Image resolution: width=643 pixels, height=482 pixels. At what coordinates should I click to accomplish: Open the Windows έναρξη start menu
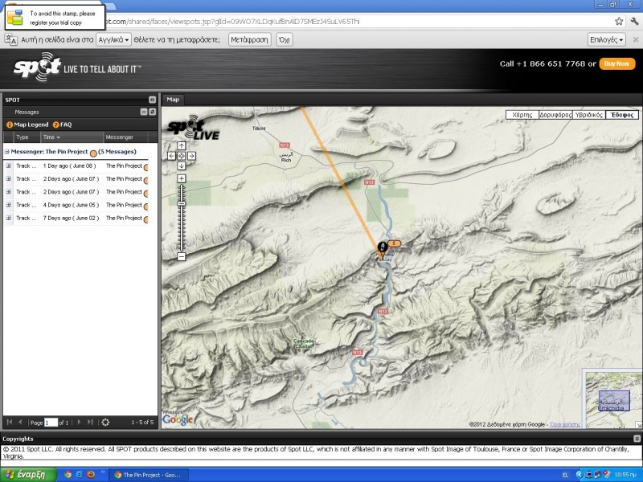point(28,475)
